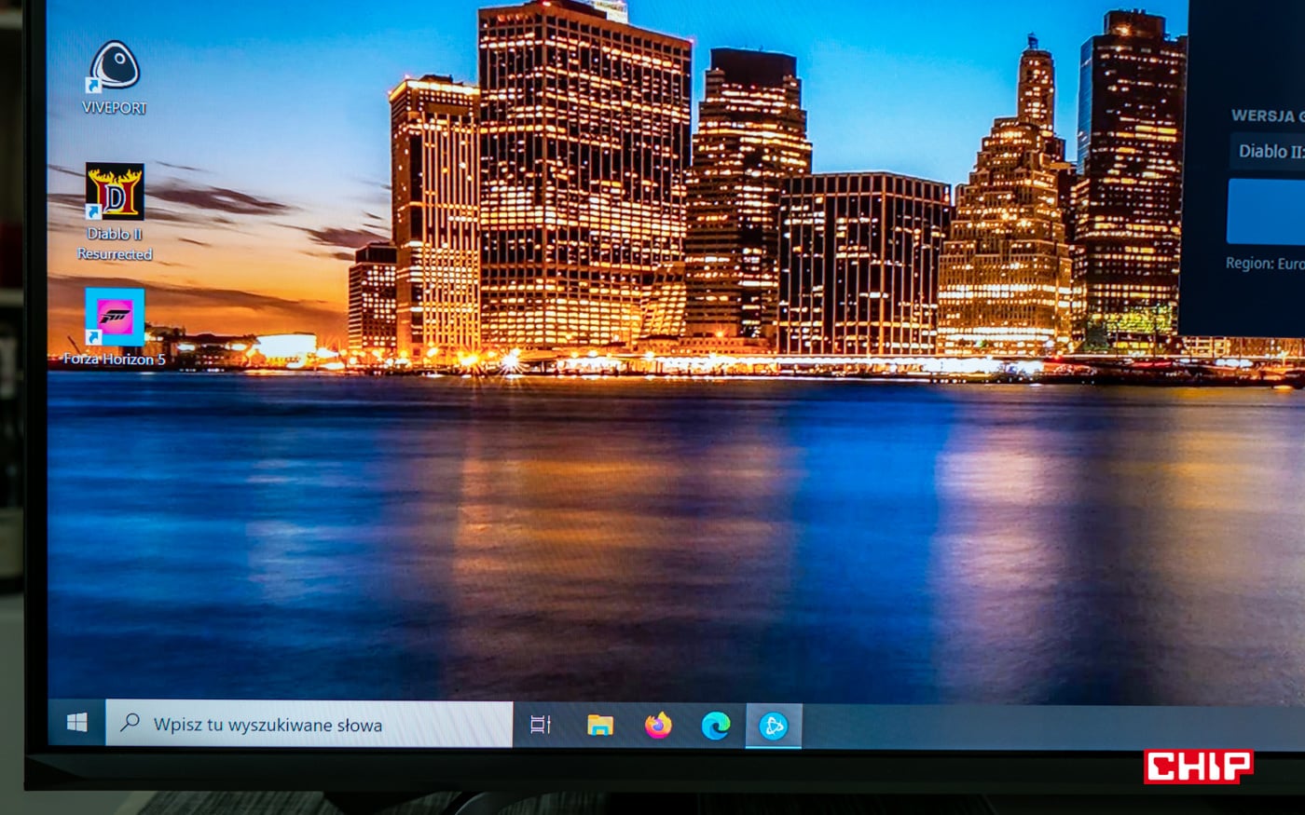
Task: Click the 'Forza Horizon 5' label text
Action: pyautogui.click(x=115, y=360)
